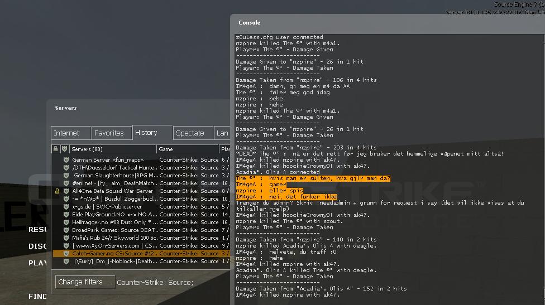This screenshot has height=305, width=545.
Task: Select server /DTH\Duesseldorf Tactical Hunte
Action: pyautogui.click(x=141, y=168)
